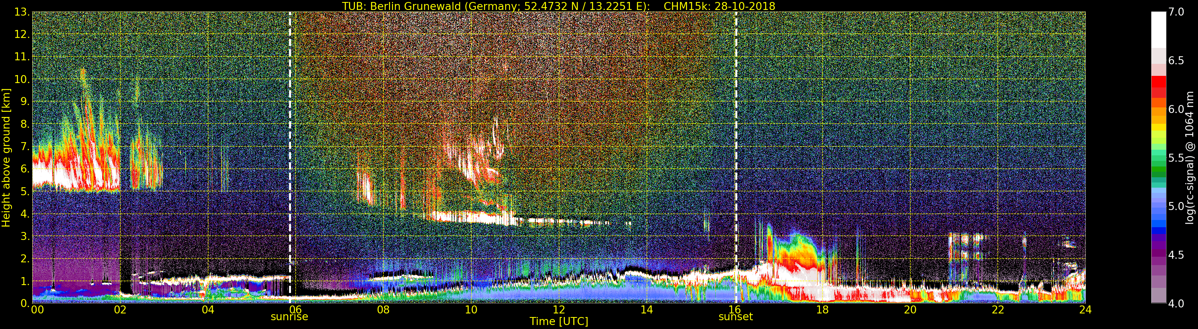This screenshot has height=329, width=1198.
Task: Click the '20' time axis tick label
Action: 910,309
